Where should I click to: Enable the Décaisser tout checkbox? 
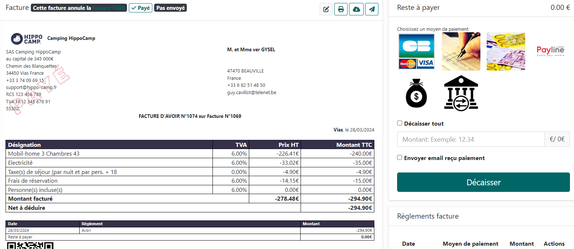[x=400, y=123]
